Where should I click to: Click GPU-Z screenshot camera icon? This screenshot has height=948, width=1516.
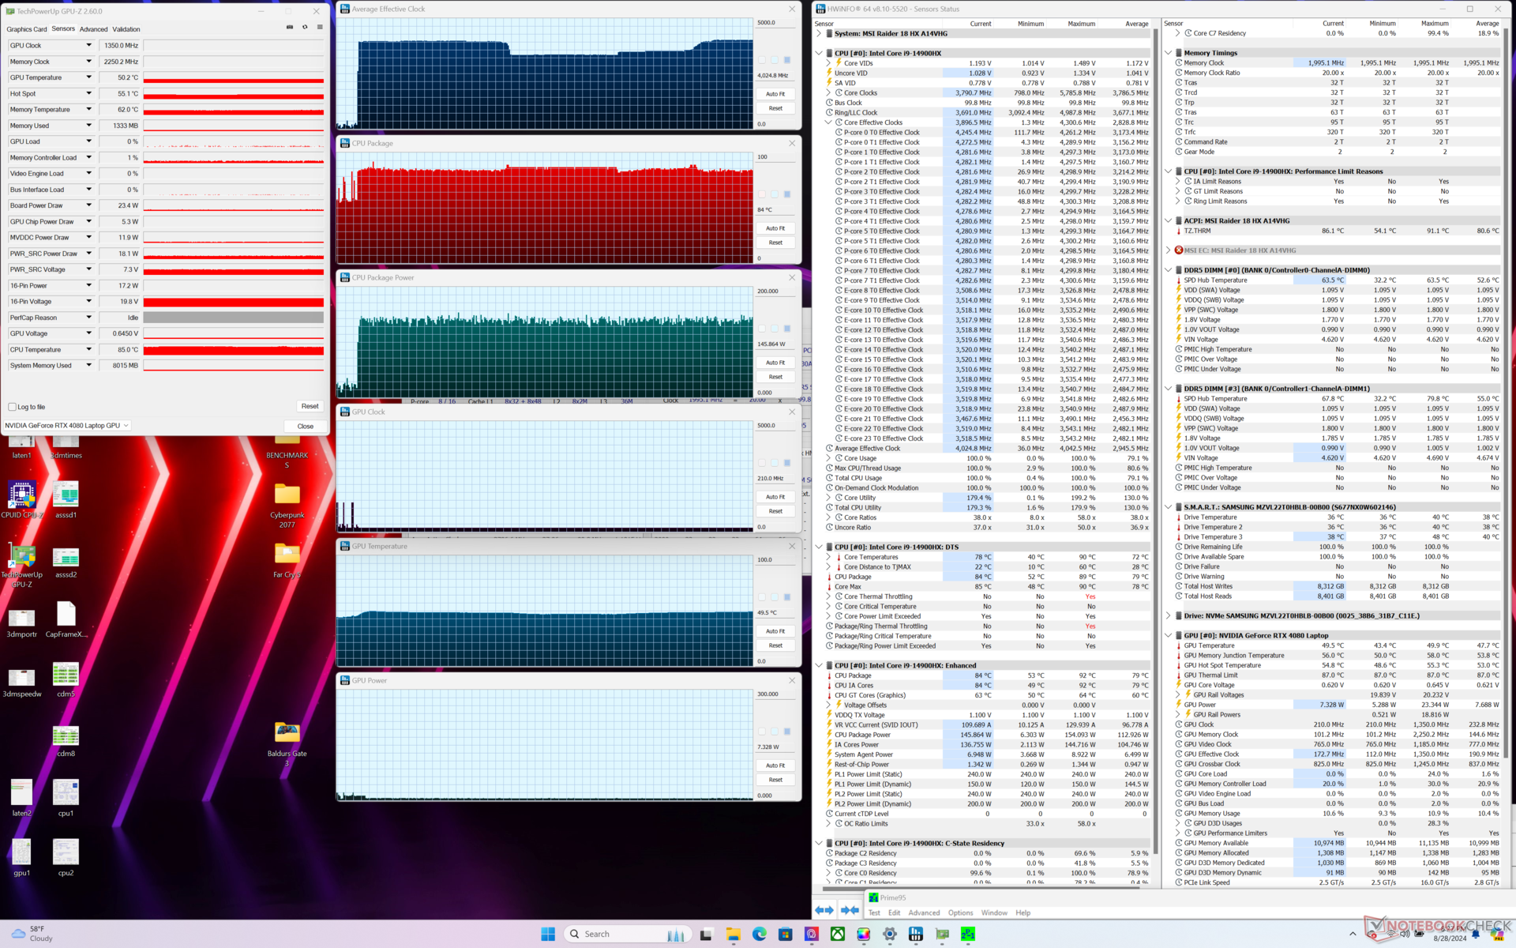click(x=290, y=27)
